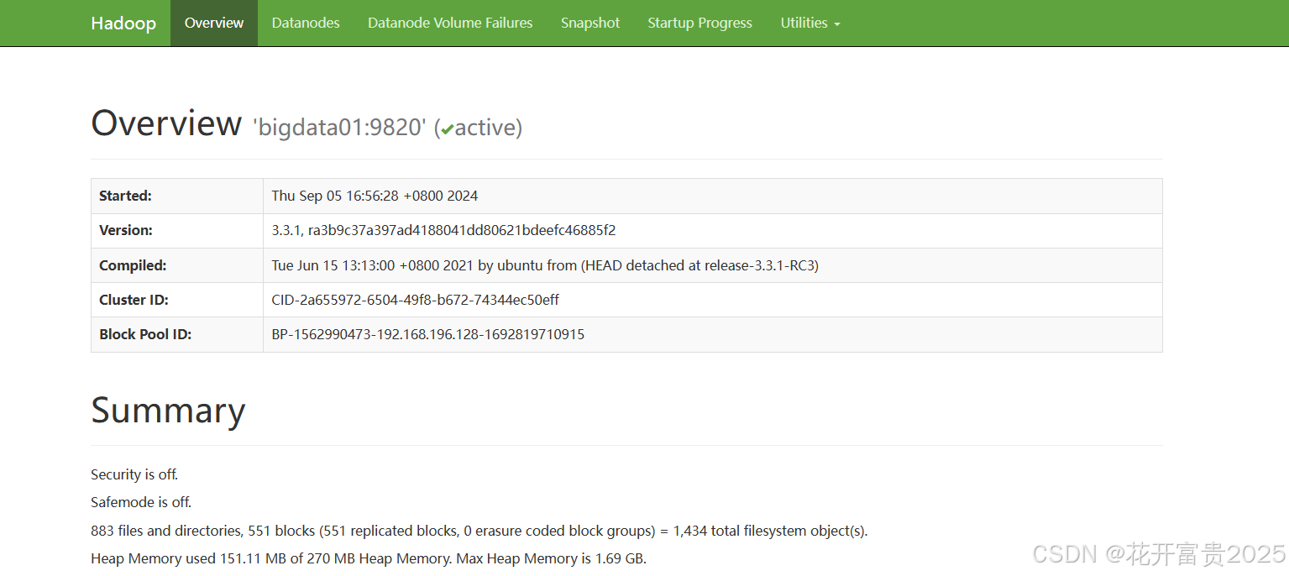Click the Compiled: row label
1289x576 pixels.
tap(133, 265)
